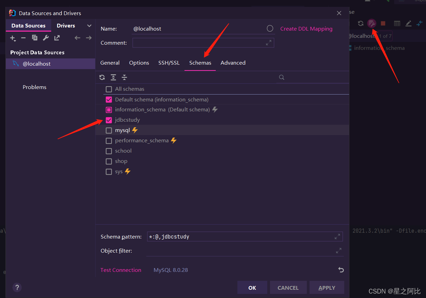Click the MySQL dolphin icon of @localhost
This screenshot has height=298, width=426.
tap(16, 64)
